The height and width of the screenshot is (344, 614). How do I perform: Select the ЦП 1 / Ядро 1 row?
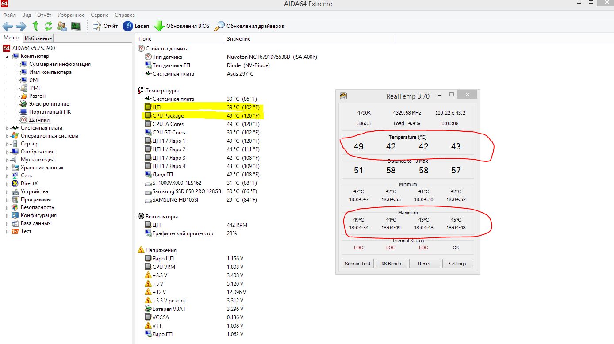point(202,141)
